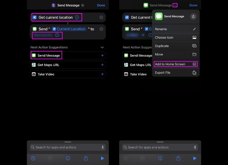Screen dimensions: 228x165
Task: Tap the redo icon in left toolbar
Action: point(50,158)
